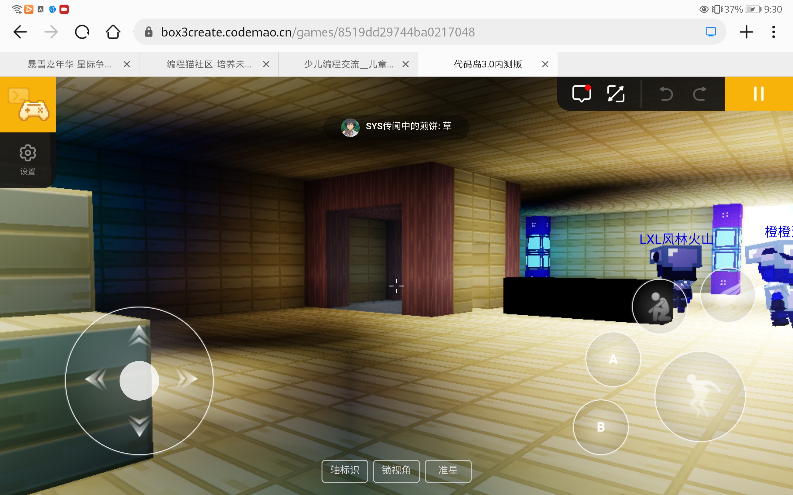Image resolution: width=793 pixels, height=495 pixels.
Task: Open the browser home page
Action: tap(113, 32)
